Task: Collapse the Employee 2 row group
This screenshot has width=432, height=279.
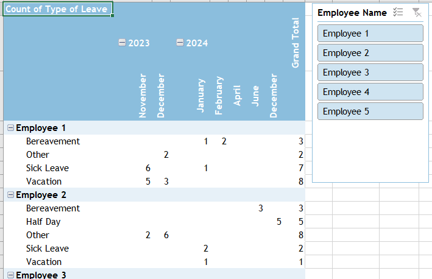Action: (x=10, y=195)
